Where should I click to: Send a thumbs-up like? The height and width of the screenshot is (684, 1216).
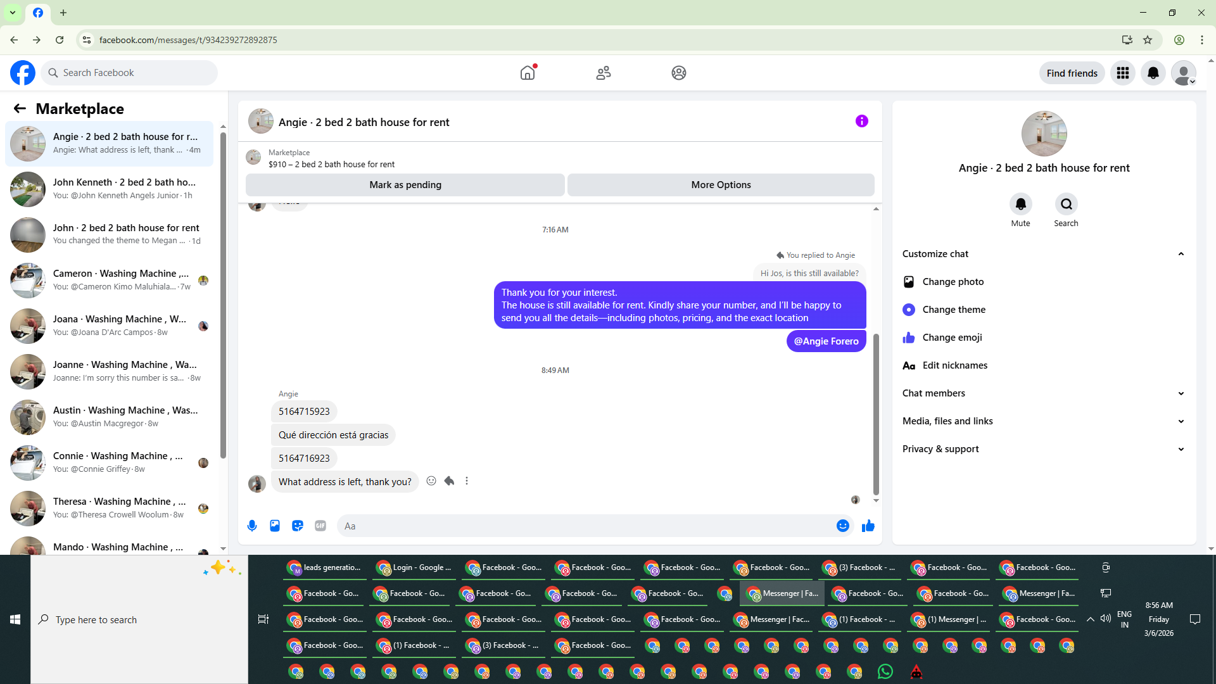coord(868,526)
